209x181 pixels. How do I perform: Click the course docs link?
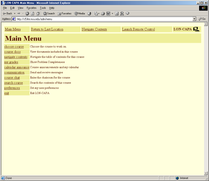pos(13,52)
